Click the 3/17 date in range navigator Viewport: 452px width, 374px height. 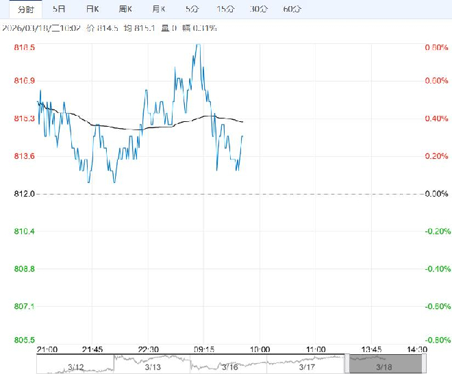click(x=307, y=366)
